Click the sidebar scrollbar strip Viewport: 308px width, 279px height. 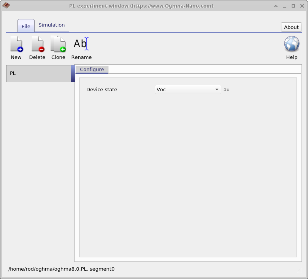73,73
